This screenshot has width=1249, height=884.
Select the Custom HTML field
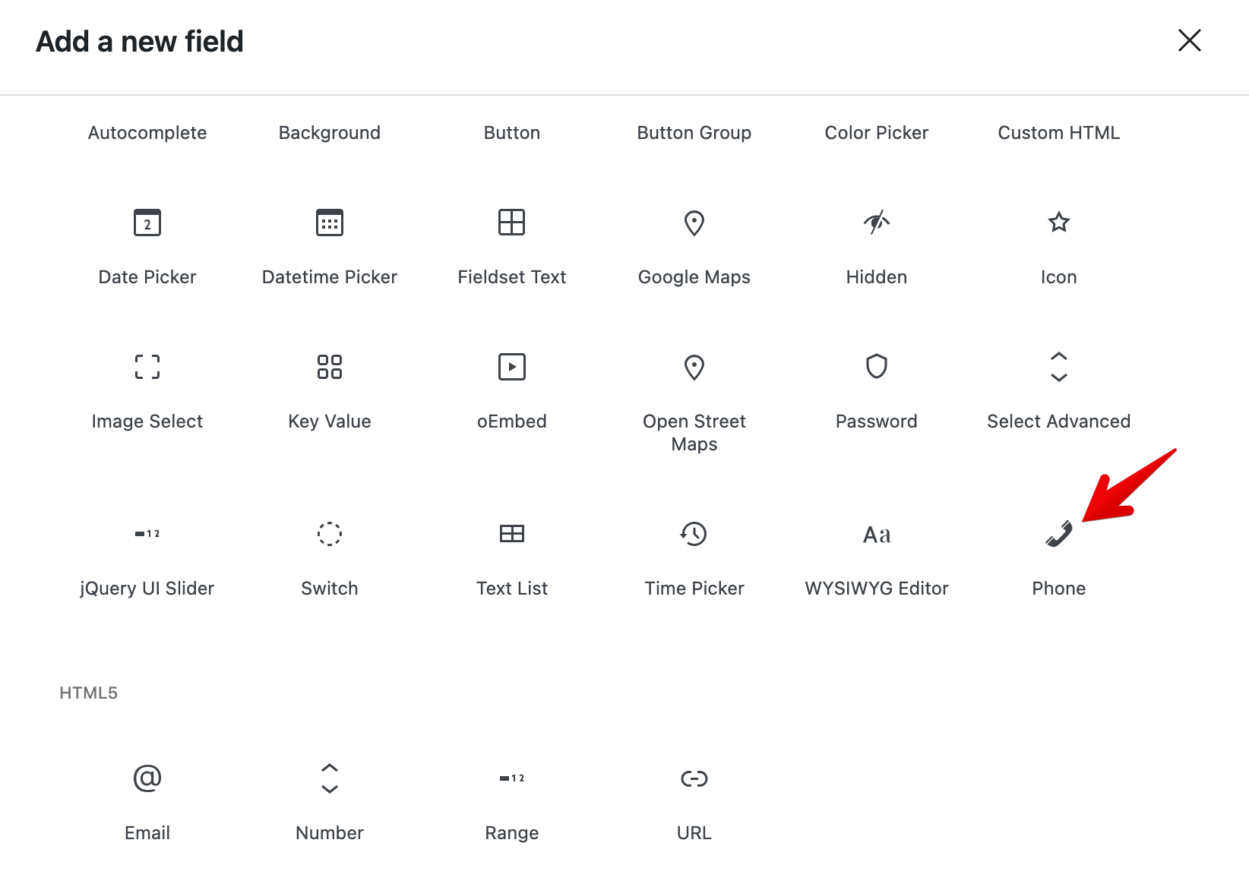(x=1058, y=132)
